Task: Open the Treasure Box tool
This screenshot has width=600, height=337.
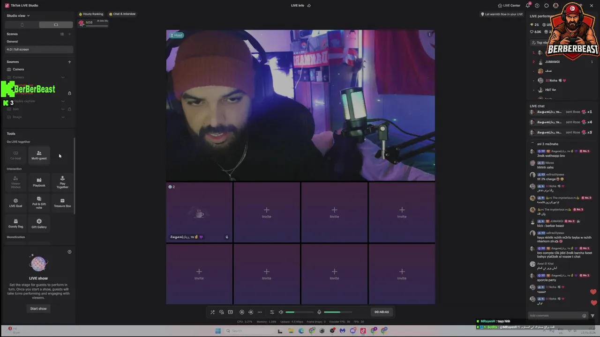Action: 62,202
